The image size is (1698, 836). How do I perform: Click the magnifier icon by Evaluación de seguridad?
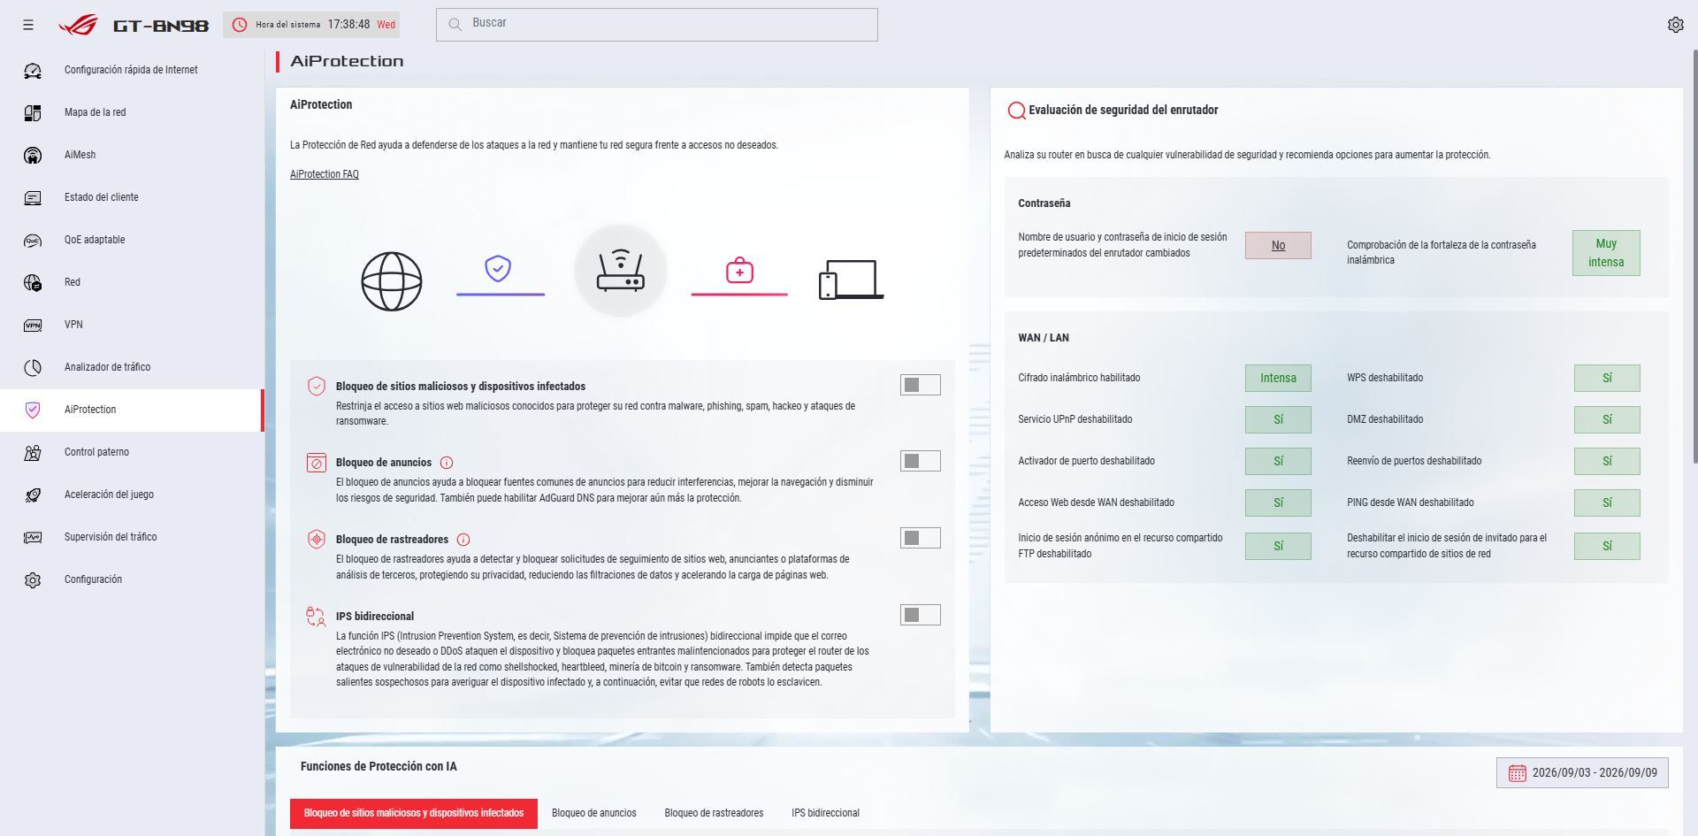tap(1016, 111)
